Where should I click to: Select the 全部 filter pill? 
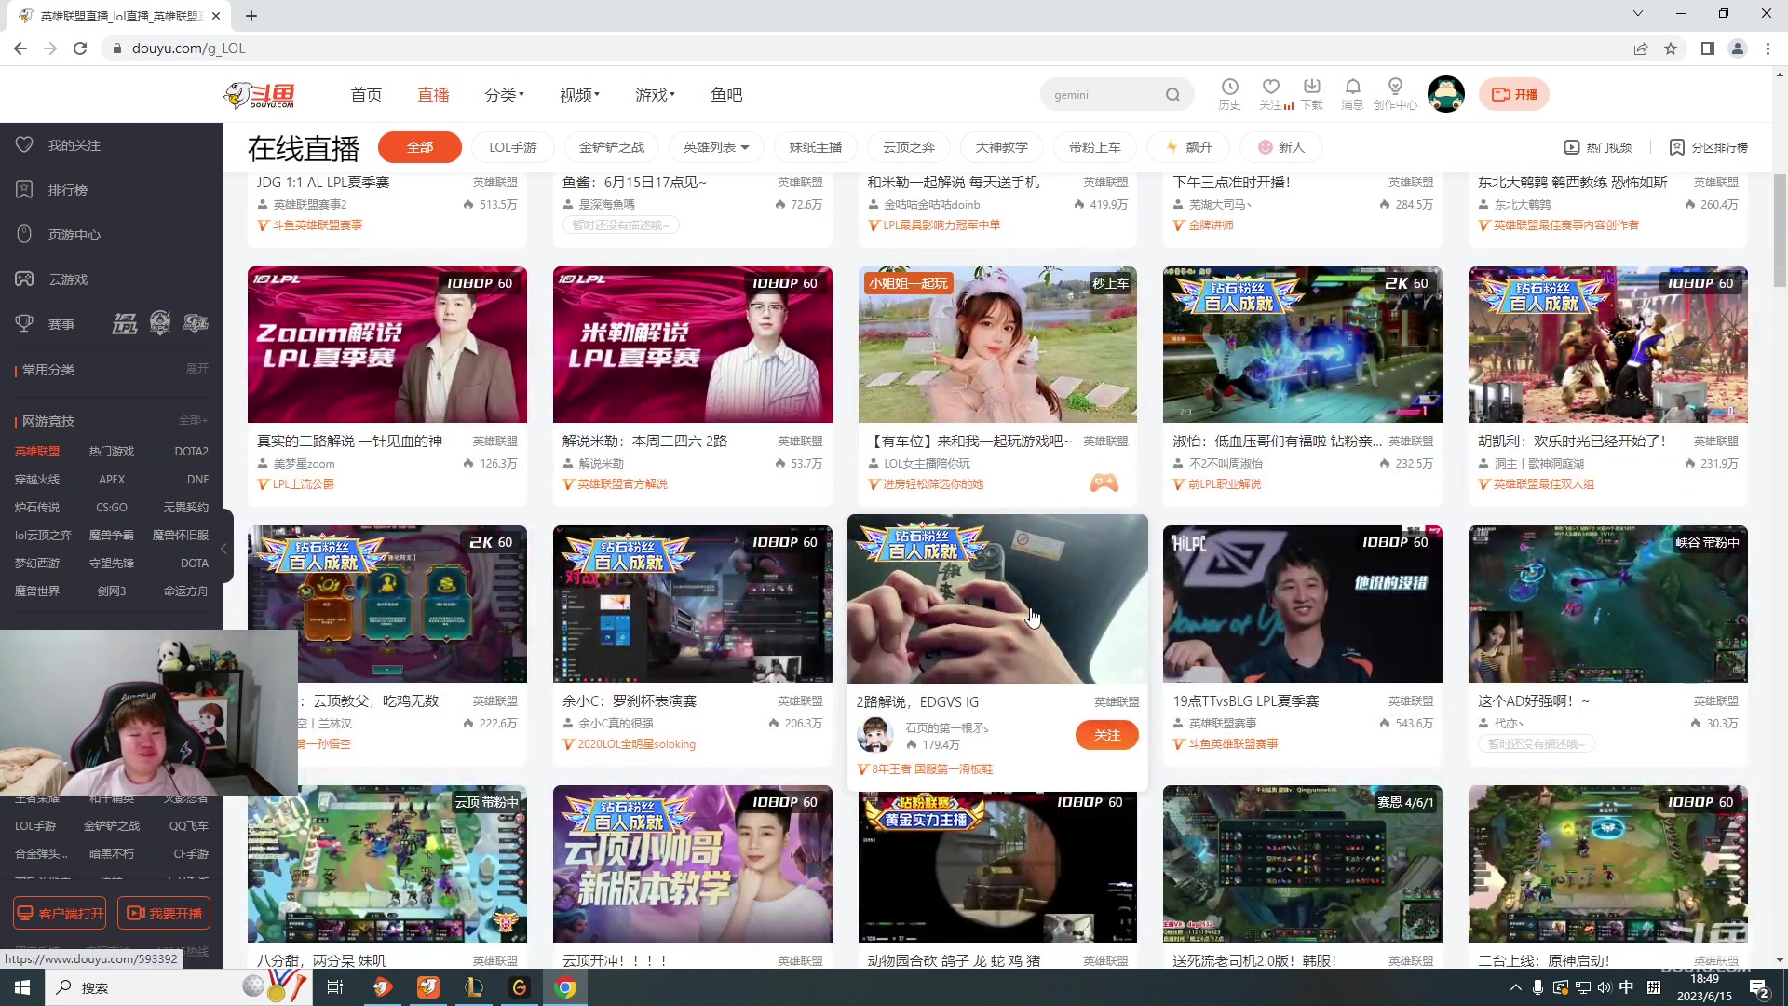[x=420, y=147]
